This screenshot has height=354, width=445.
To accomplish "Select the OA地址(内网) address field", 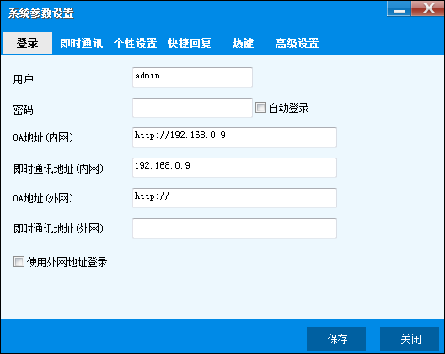I will [x=234, y=137].
